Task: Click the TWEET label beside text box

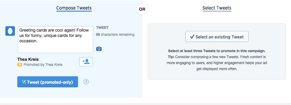Action: click(x=102, y=28)
